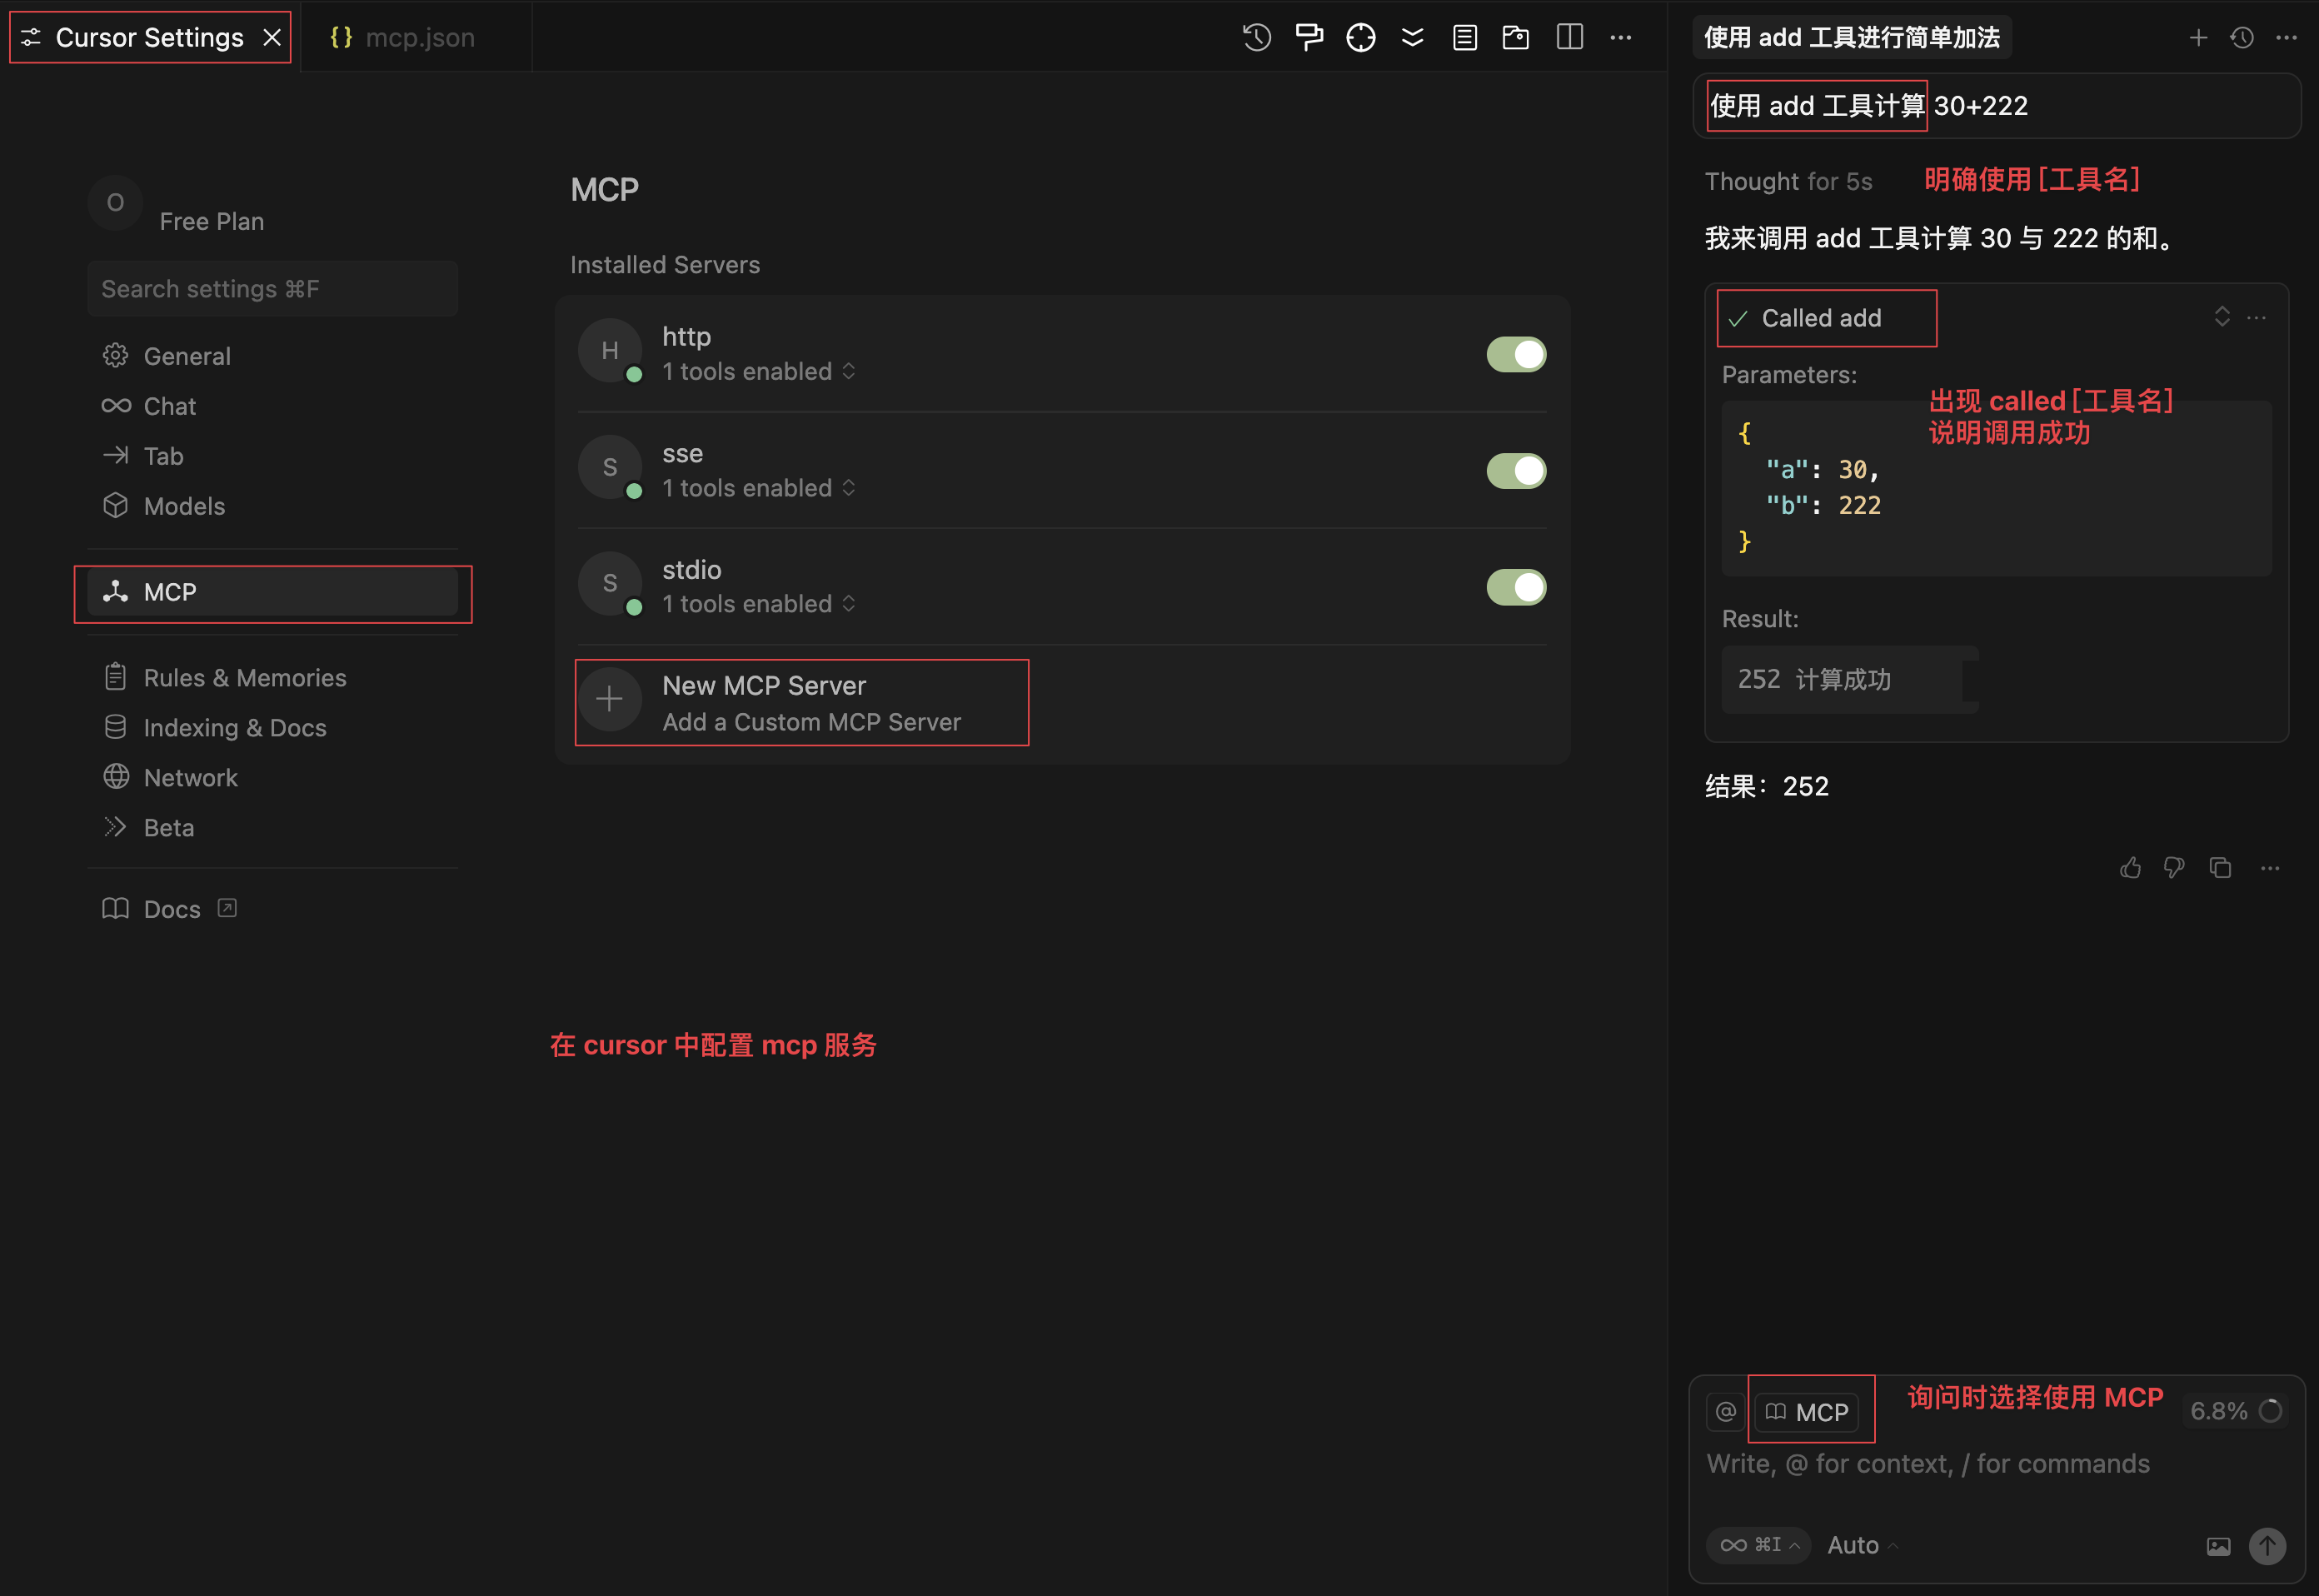Image resolution: width=2319 pixels, height=1596 pixels.
Task: Open Called add tool more options ellipsis
Action: pyautogui.click(x=2257, y=318)
